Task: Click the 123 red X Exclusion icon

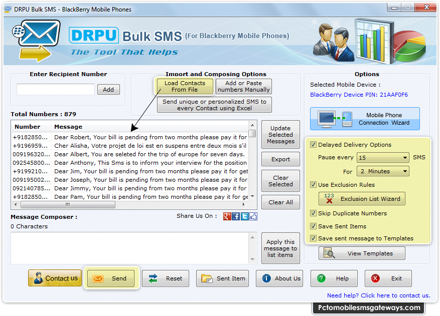Action: click(x=329, y=198)
